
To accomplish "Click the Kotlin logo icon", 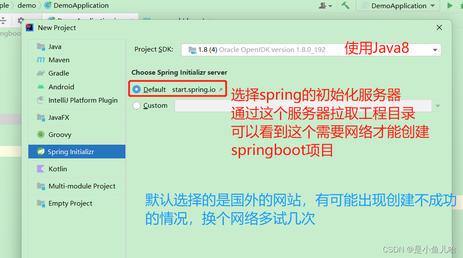I will (40, 169).
